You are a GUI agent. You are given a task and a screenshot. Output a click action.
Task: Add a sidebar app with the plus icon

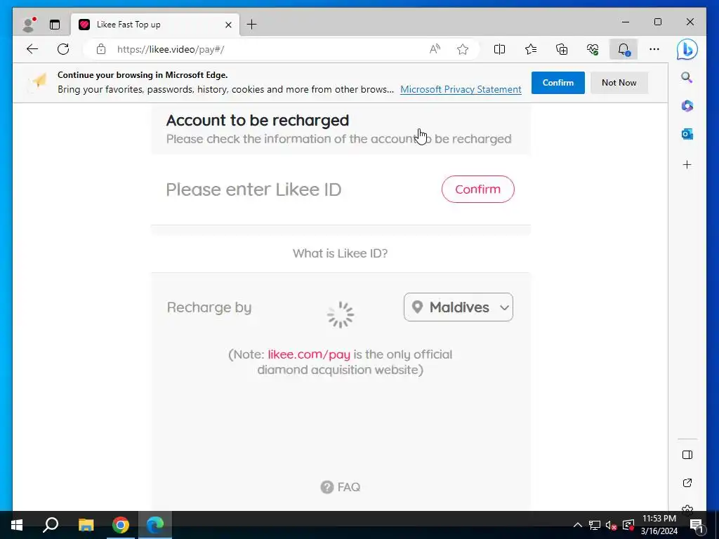[687, 164]
